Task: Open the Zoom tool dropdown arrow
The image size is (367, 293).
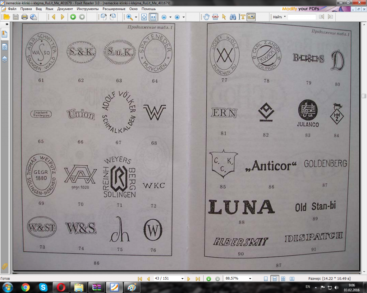Action: click(x=136, y=17)
